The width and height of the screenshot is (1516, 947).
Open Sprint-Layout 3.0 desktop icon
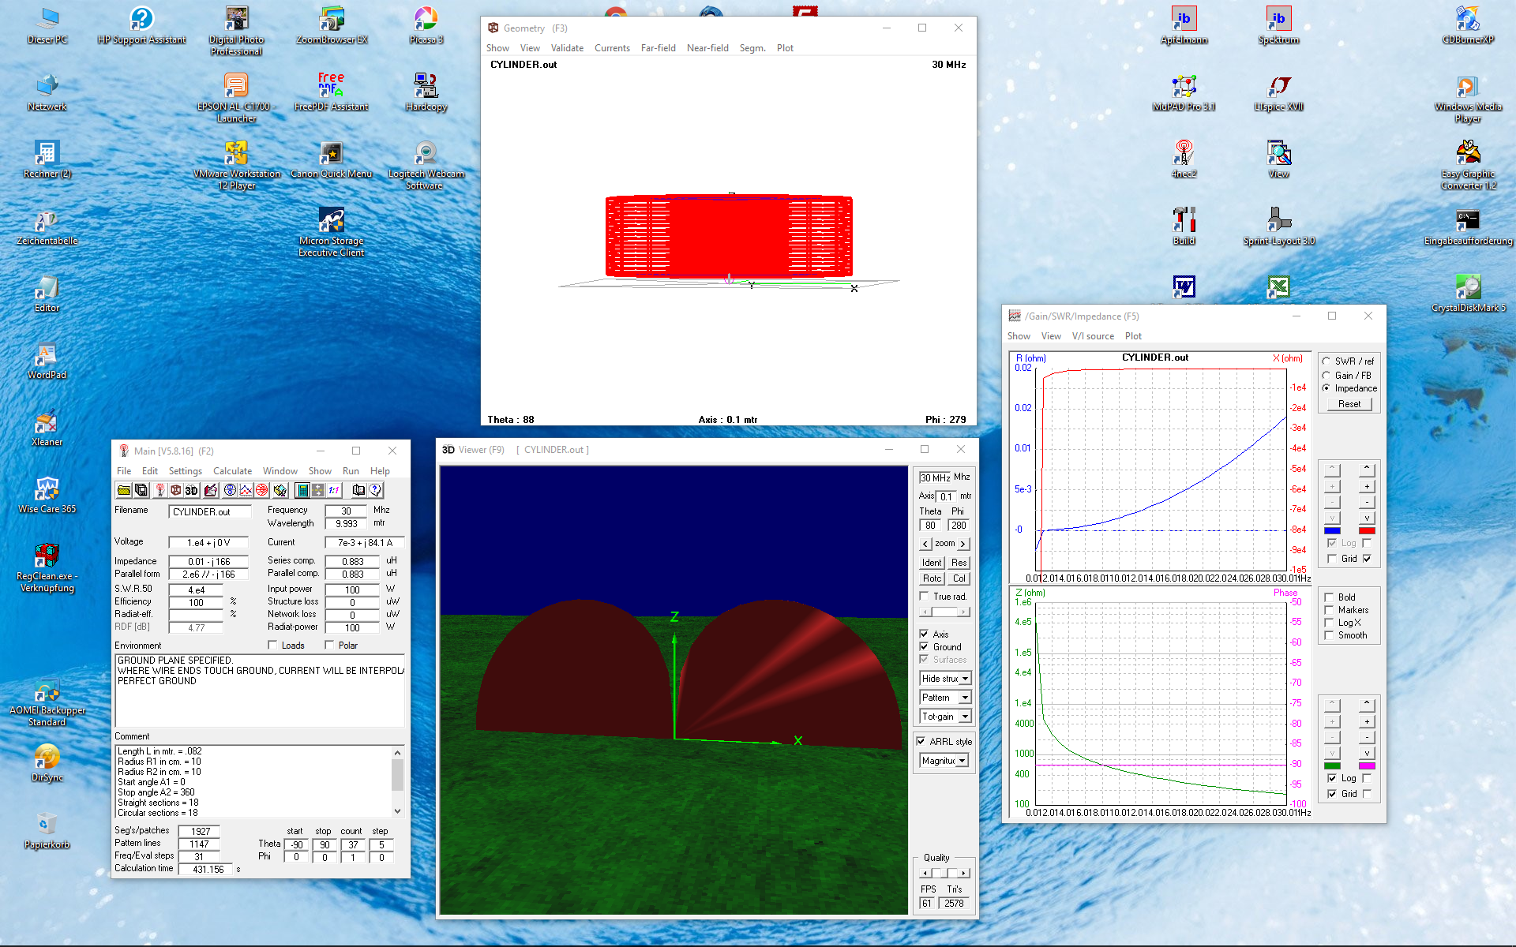[x=1278, y=226]
